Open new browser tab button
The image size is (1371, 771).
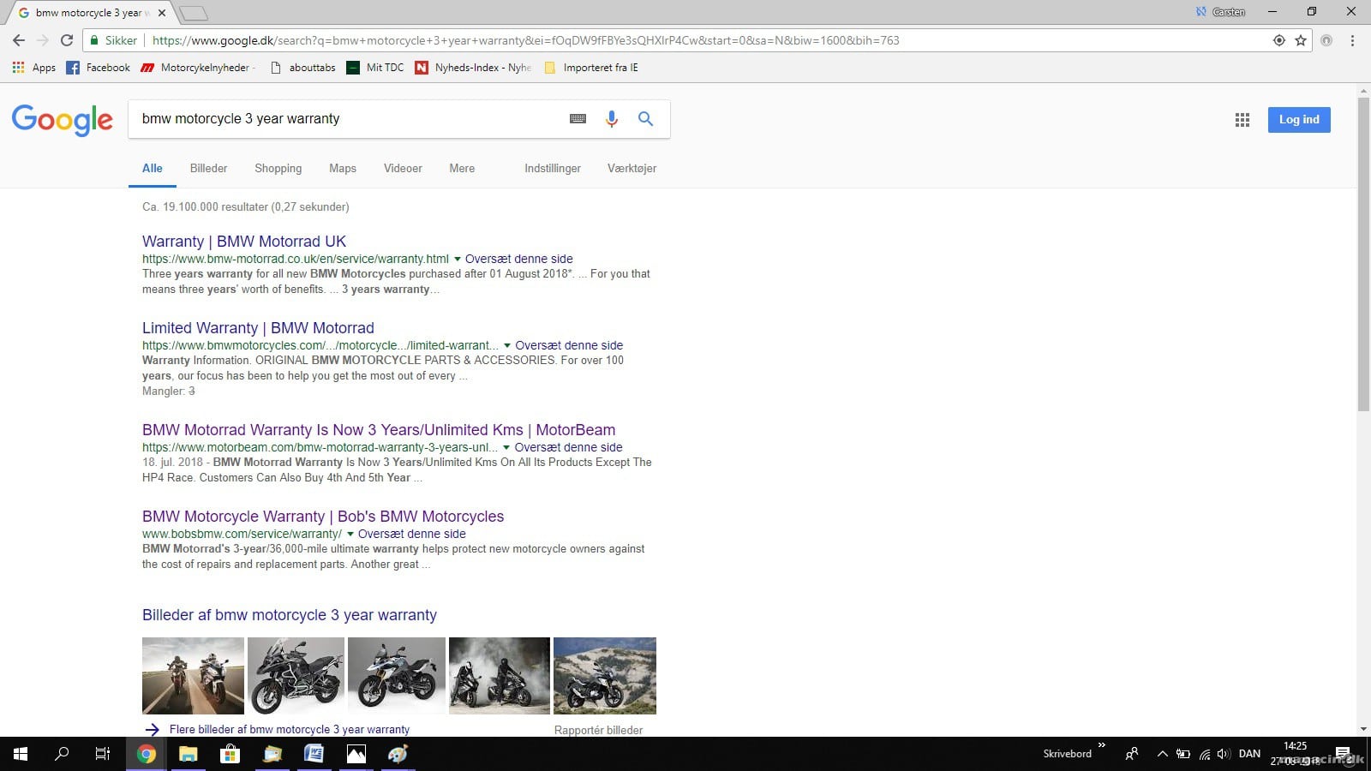point(194,13)
